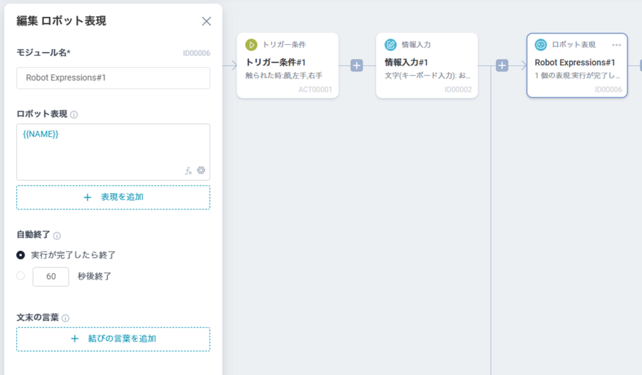Open the fx function icon in expression box
The width and height of the screenshot is (642, 375).
pyautogui.click(x=188, y=171)
